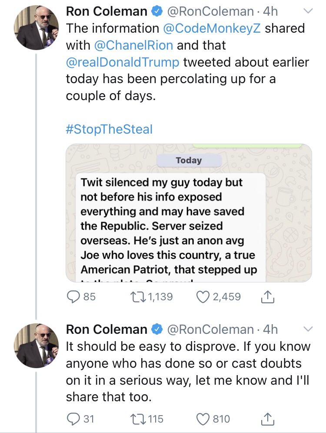The width and height of the screenshot is (326, 433).
Task: Open the second tweet's options chevron
Action: (x=308, y=329)
